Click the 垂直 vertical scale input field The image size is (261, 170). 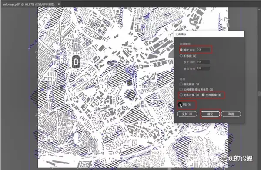pos(203,68)
